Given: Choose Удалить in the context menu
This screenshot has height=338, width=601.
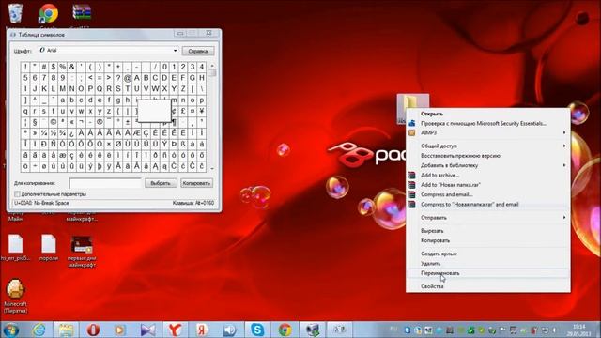Looking at the screenshot, I should (x=488, y=264).
